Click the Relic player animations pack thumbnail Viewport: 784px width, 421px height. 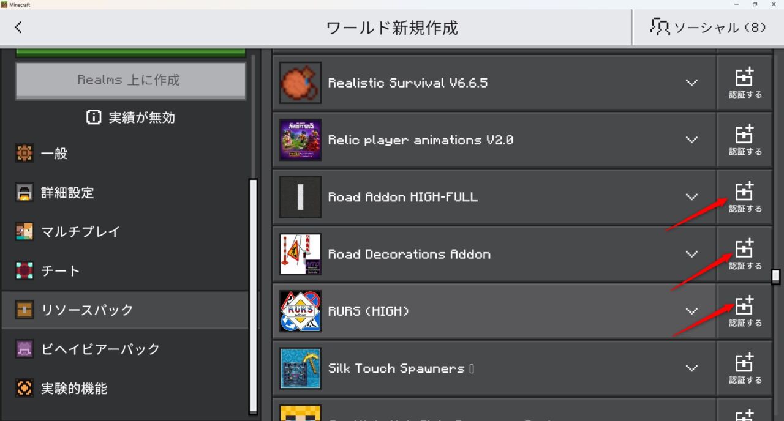click(x=300, y=140)
